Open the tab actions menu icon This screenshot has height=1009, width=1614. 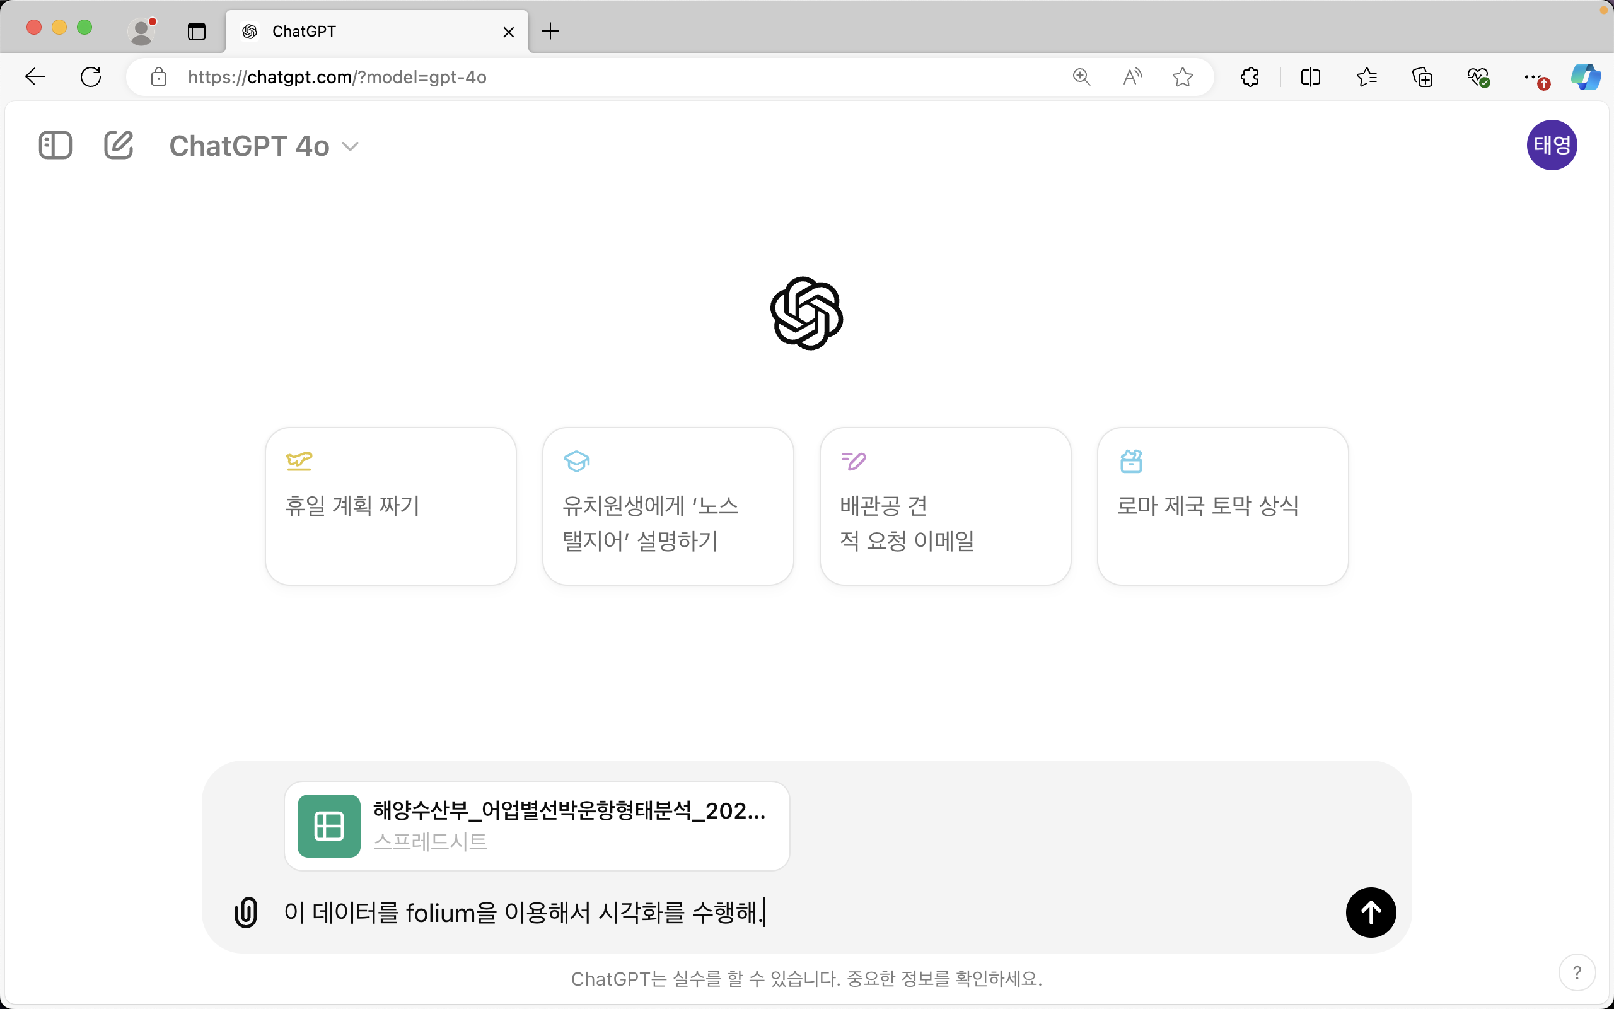pyautogui.click(x=197, y=31)
